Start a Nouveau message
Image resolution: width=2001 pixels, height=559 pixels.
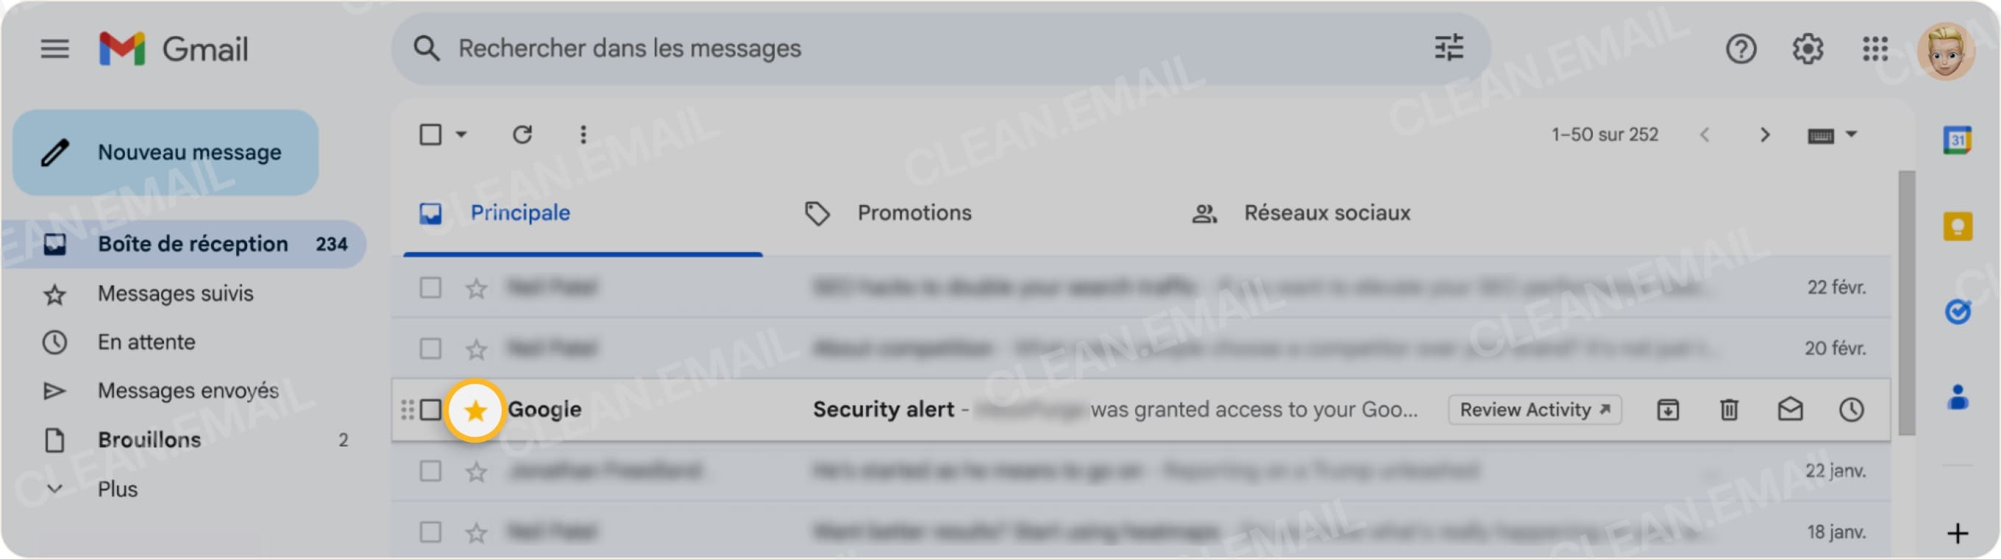coord(166,152)
